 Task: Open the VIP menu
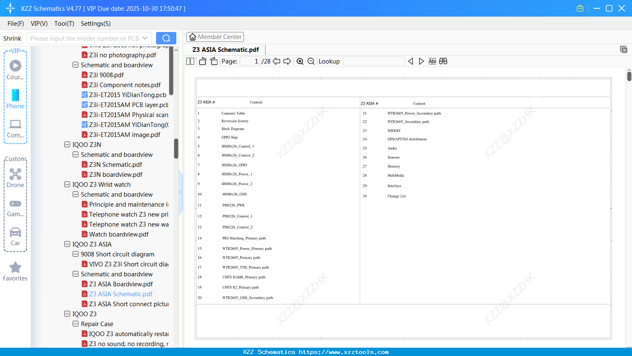tap(39, 24)
